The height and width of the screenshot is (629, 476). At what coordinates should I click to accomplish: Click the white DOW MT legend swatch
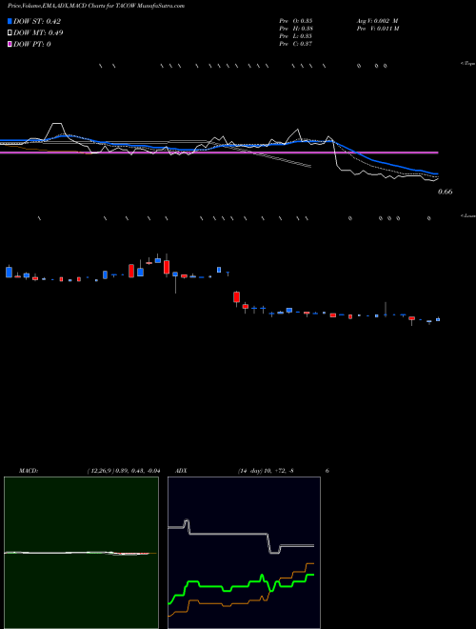tap(10, 33)
